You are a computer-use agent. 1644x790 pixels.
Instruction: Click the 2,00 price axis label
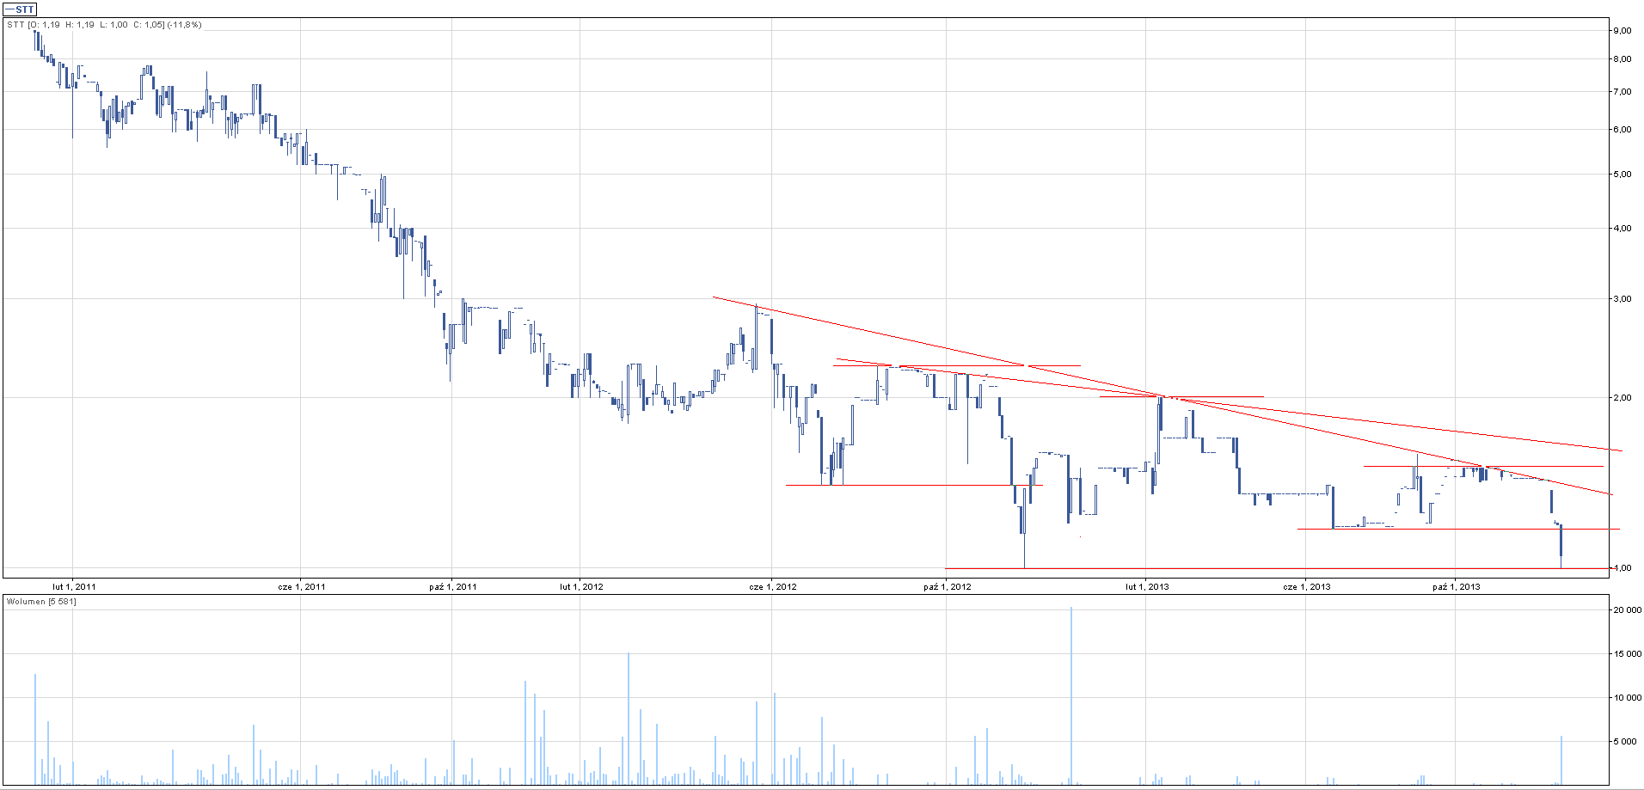(x=1622, y=398)
